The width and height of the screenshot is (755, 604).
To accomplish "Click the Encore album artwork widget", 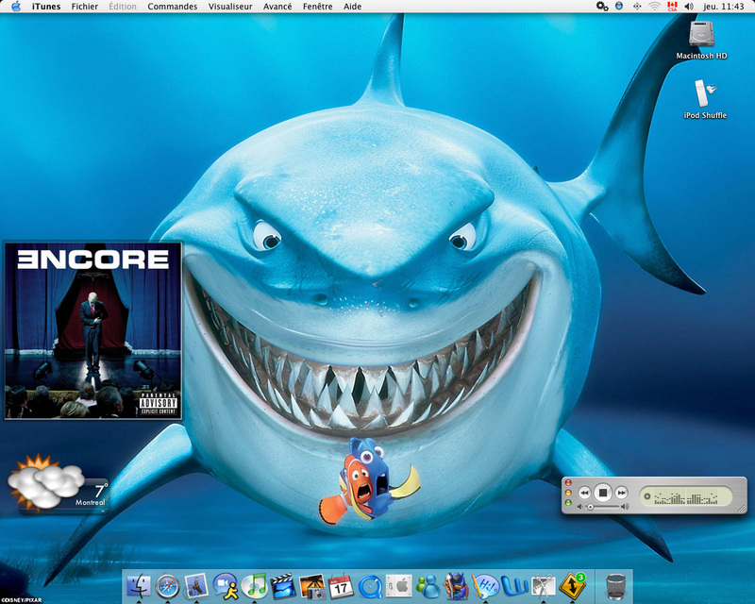I will (x=92, y=330).
